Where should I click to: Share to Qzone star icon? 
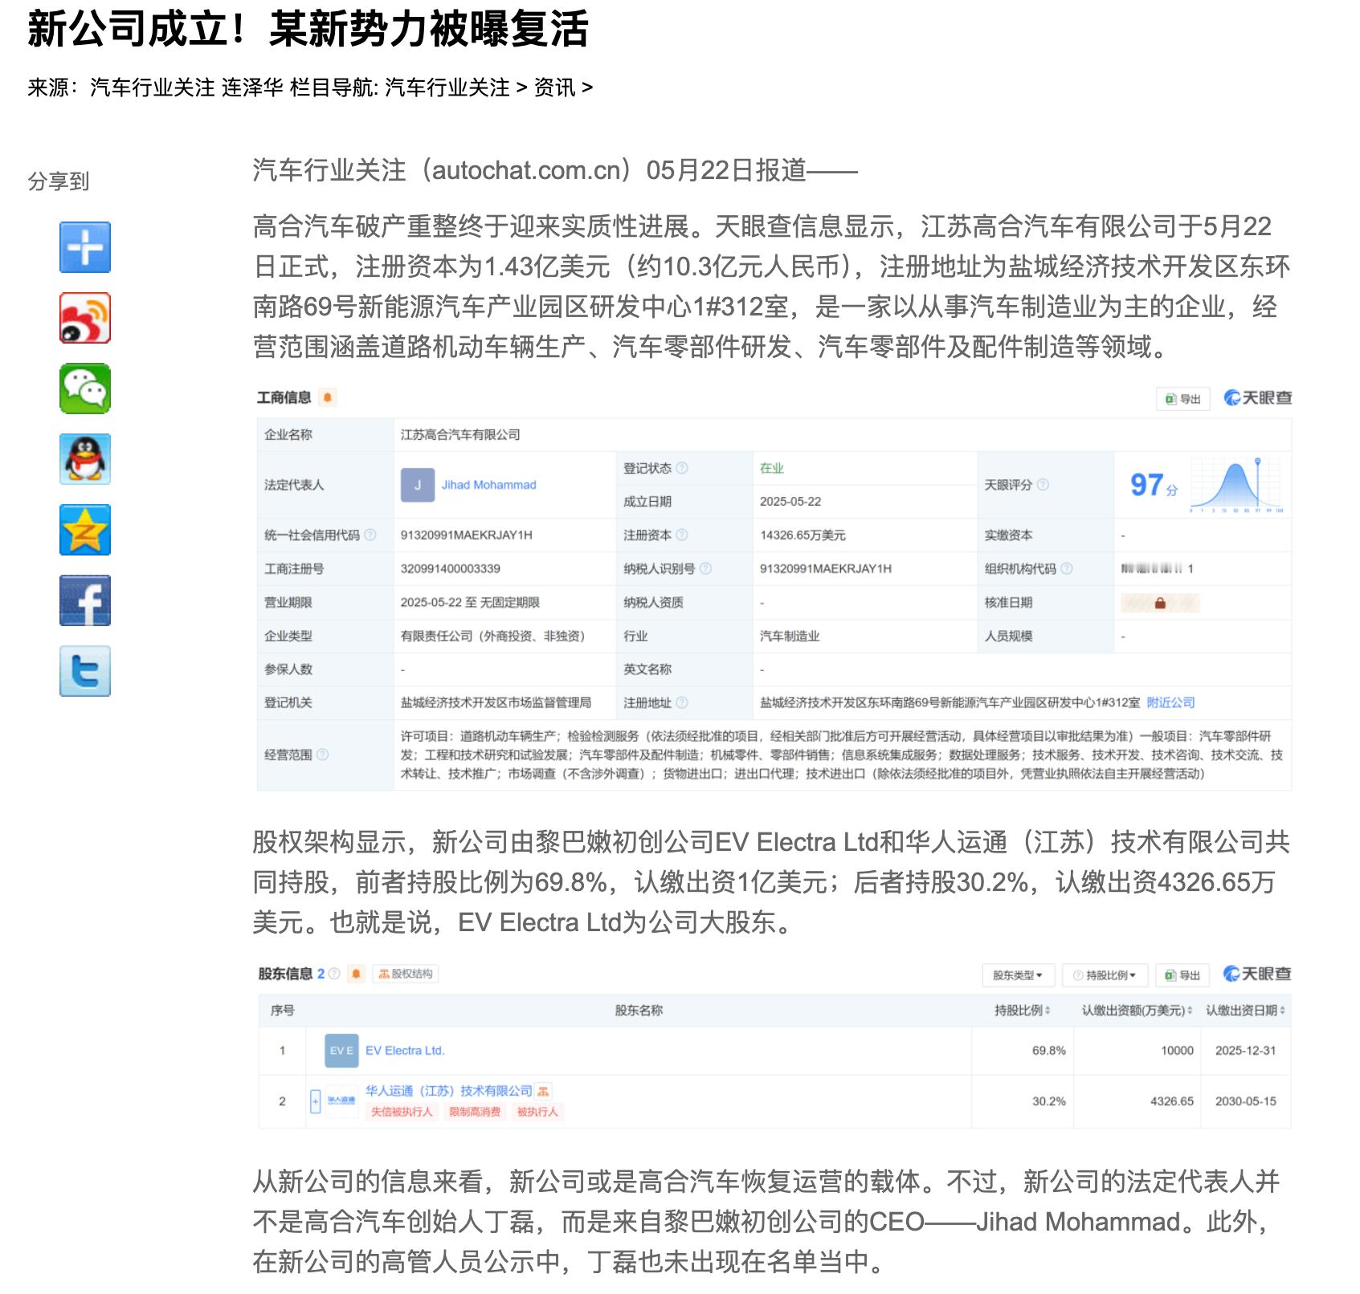(85, 530)
